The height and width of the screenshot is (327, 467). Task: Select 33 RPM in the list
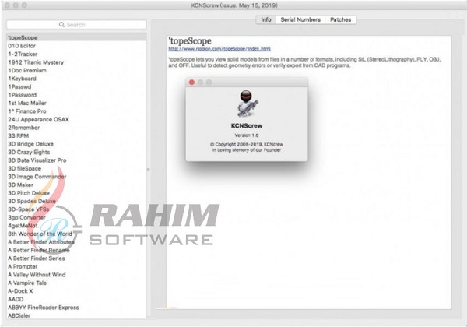76,135
